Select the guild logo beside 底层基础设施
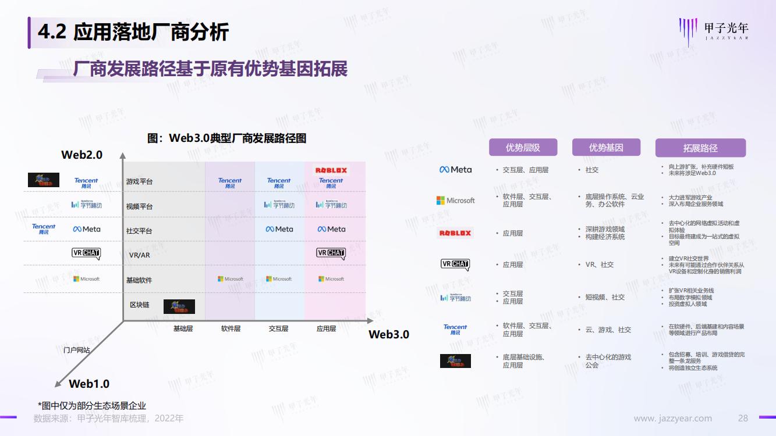This screenshot has height=436, width=776. (x=455, y=361)
